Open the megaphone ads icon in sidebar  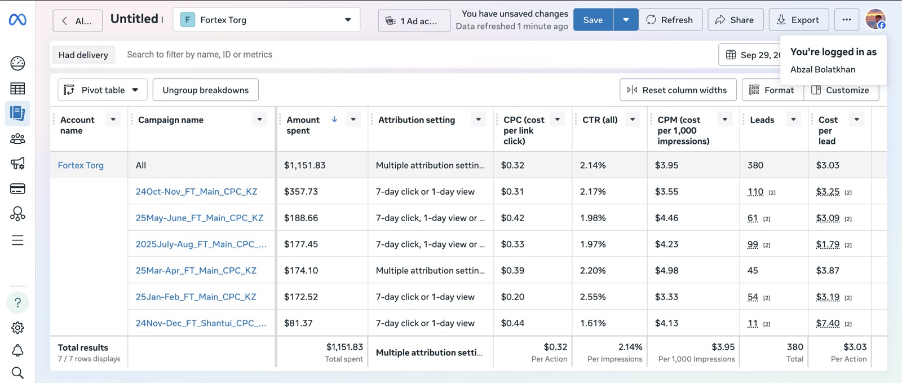(17, 164)
